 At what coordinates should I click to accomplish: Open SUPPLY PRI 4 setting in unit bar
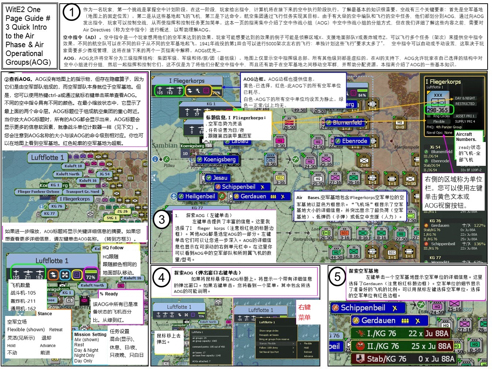pyautogui.click(x=465, y=122)
